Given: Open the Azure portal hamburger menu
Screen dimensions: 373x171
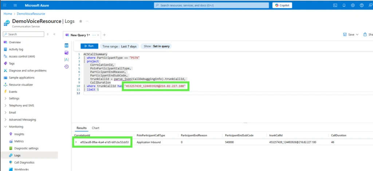Looking at the screenshot, I should pos(16,5).
